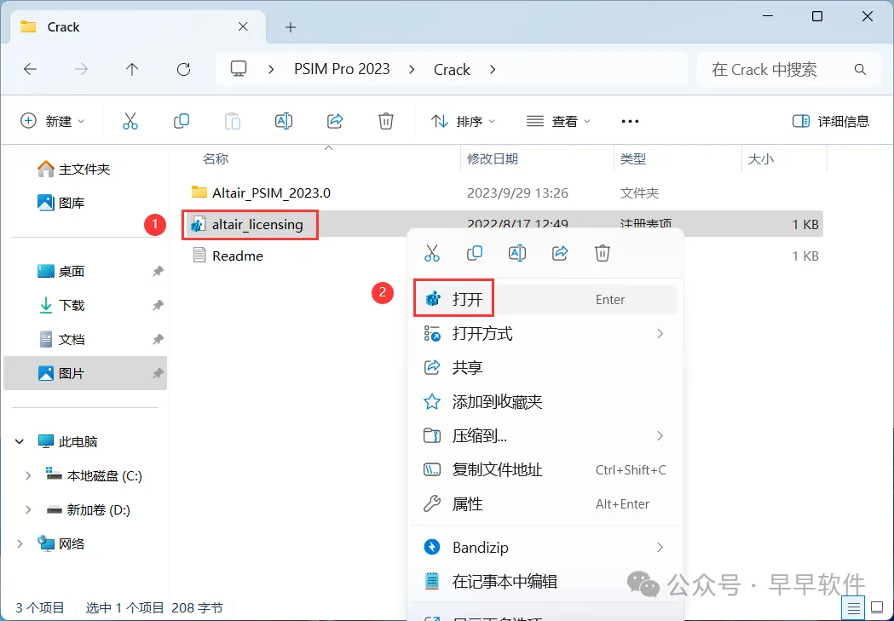Expand the 打开方式 submenu

point(660,333)
